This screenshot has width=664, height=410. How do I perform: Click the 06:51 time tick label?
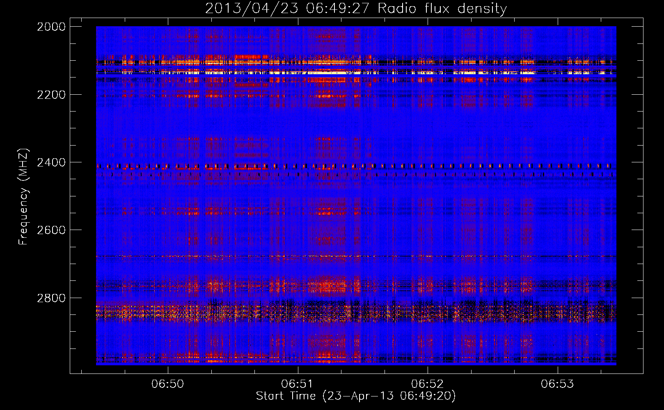tap(298, 384)
